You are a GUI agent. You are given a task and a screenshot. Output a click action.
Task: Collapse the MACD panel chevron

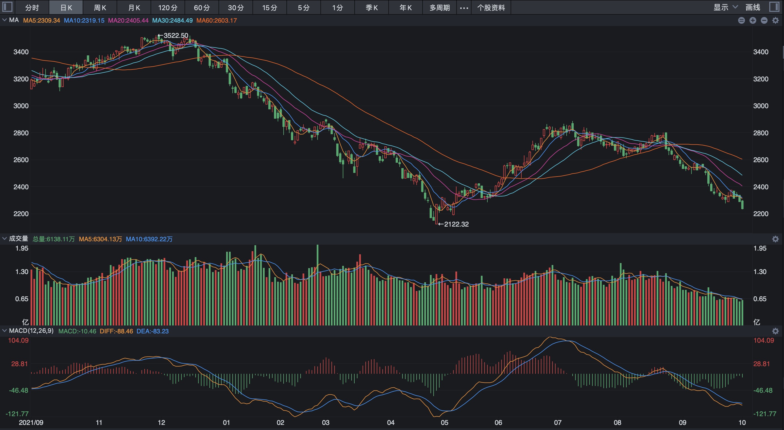pyautogui.click(x=4, y=331)
